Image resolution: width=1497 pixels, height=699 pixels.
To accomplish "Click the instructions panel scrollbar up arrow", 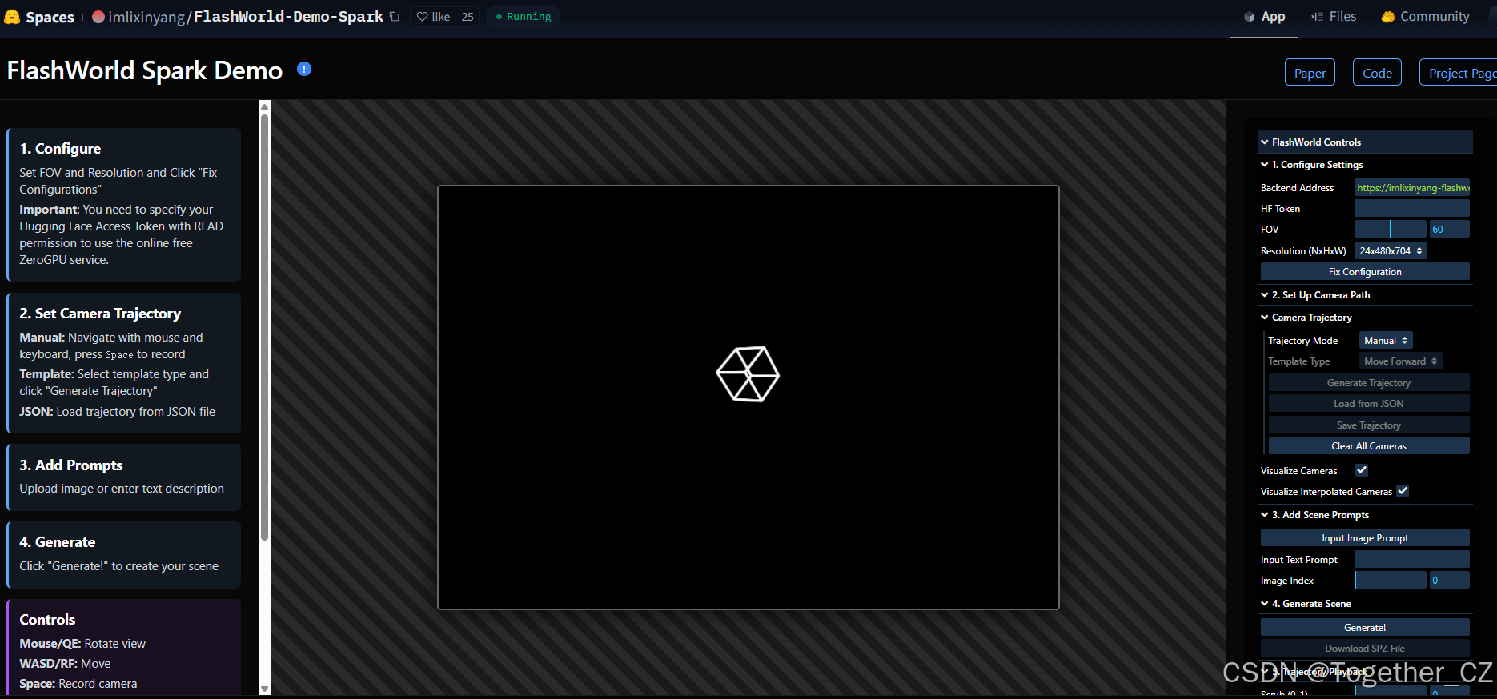I will pyautogui.click(x=265, y=106).
